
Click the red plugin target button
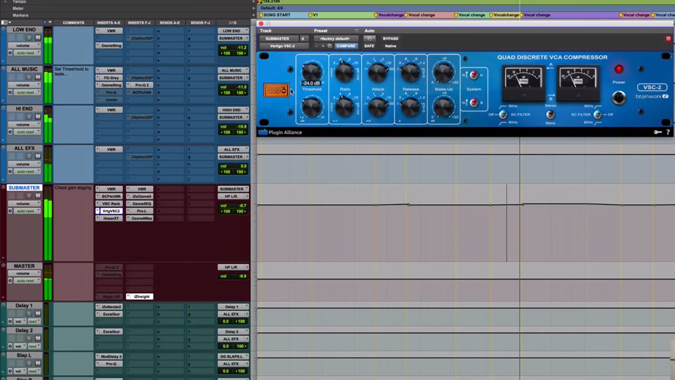pos(668,39)
